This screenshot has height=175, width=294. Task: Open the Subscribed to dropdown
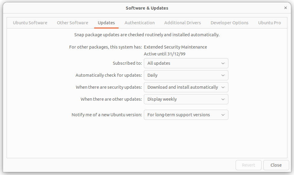186,63
